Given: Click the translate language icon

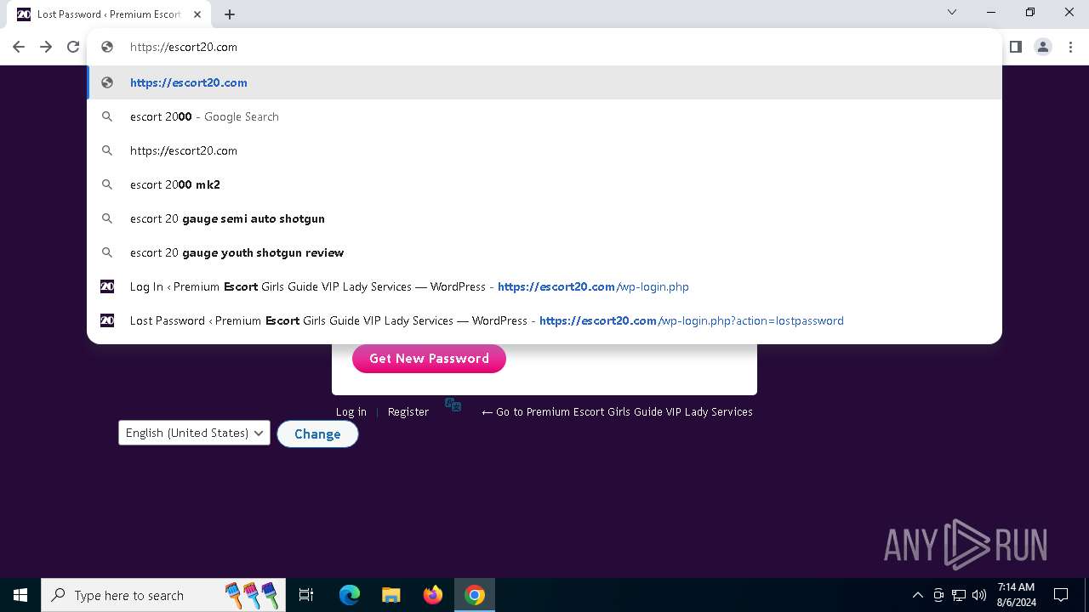Looking at the screenshot, I should 453,405.
